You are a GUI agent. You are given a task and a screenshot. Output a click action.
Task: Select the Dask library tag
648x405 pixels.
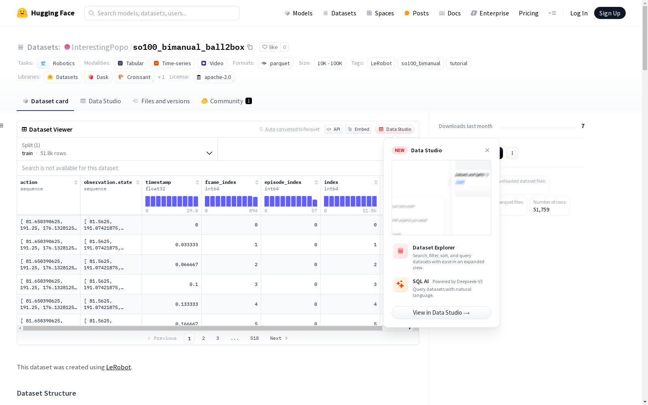(x=98, y=77)
